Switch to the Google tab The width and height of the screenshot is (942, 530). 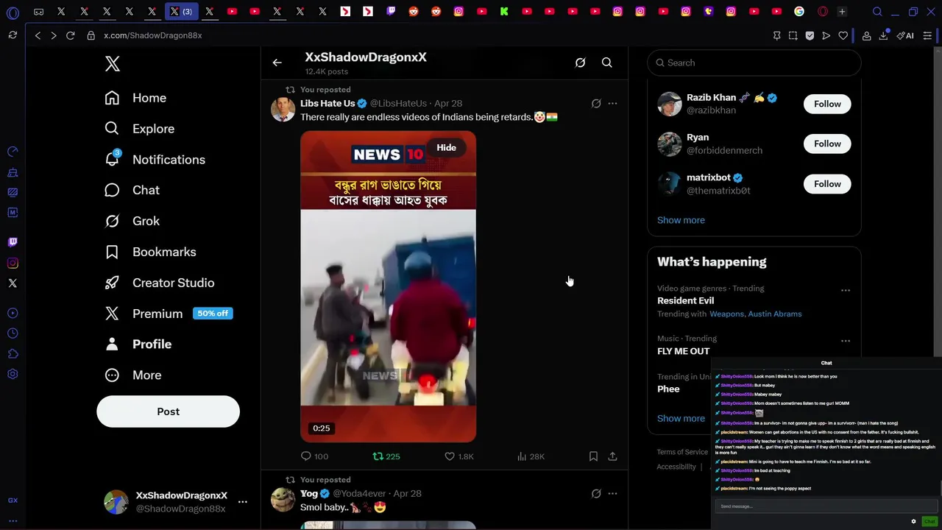pyautogui.click(x=799, y=12)
